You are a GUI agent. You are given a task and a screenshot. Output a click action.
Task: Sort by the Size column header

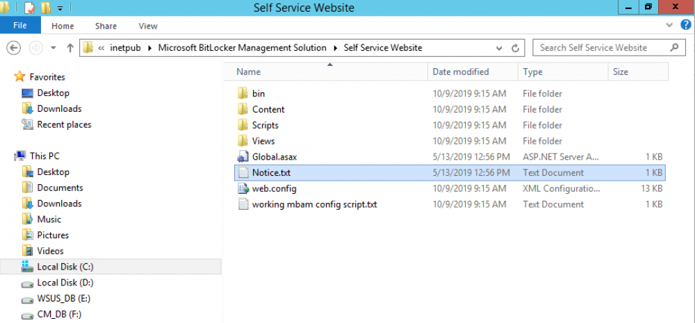tap(638, 72)
